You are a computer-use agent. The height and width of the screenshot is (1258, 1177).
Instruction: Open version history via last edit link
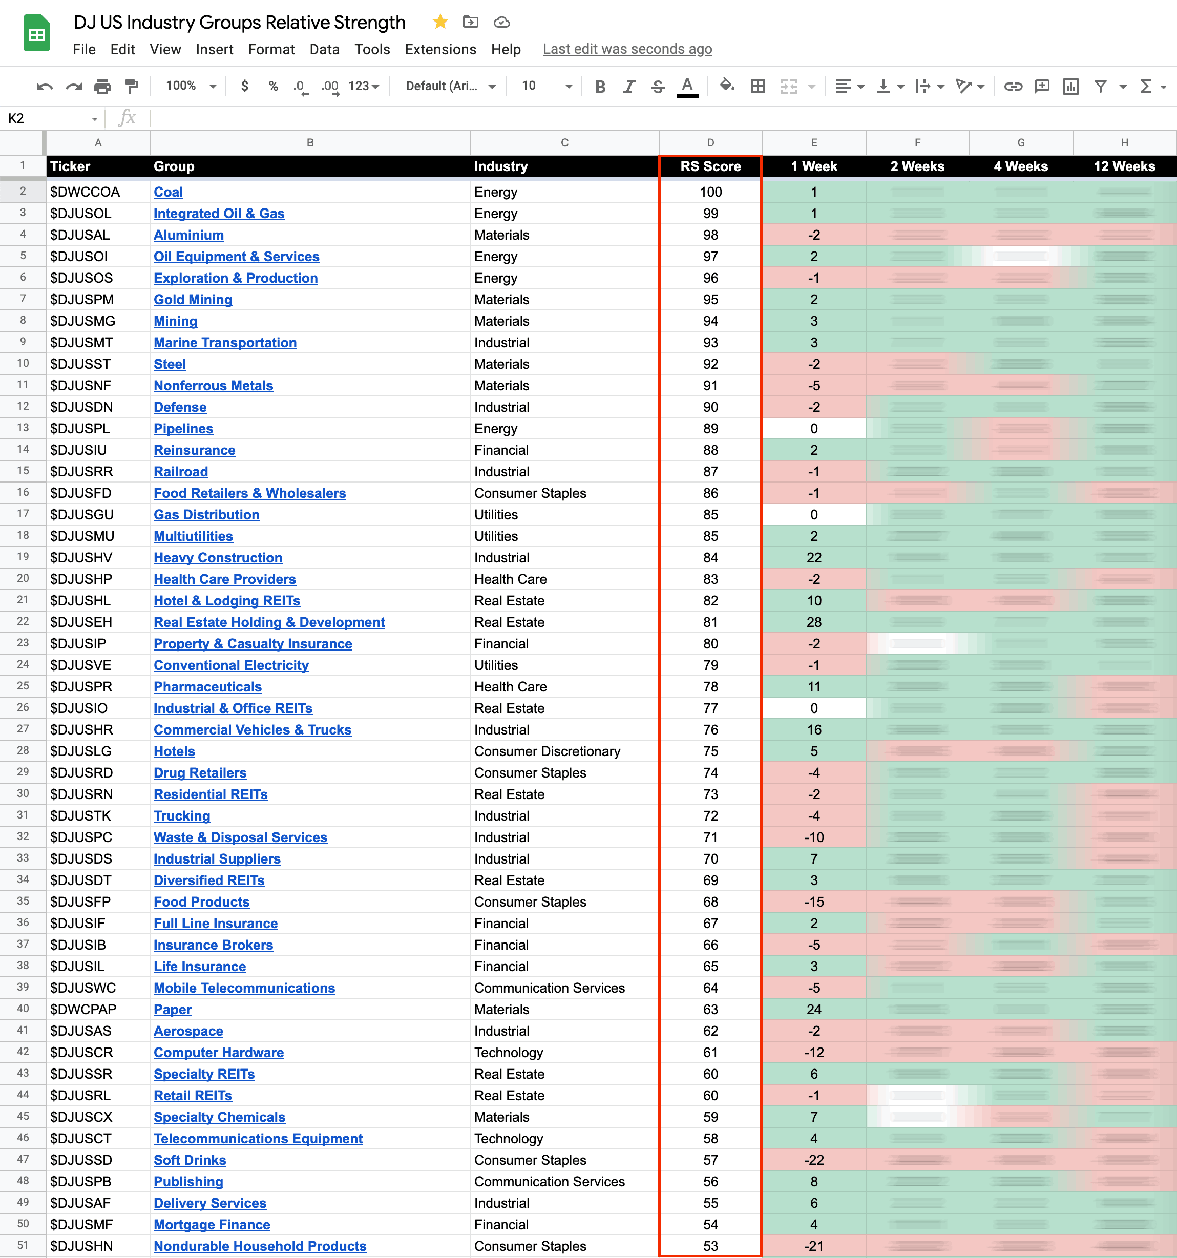pyautogui.click(x=627, y=49)
